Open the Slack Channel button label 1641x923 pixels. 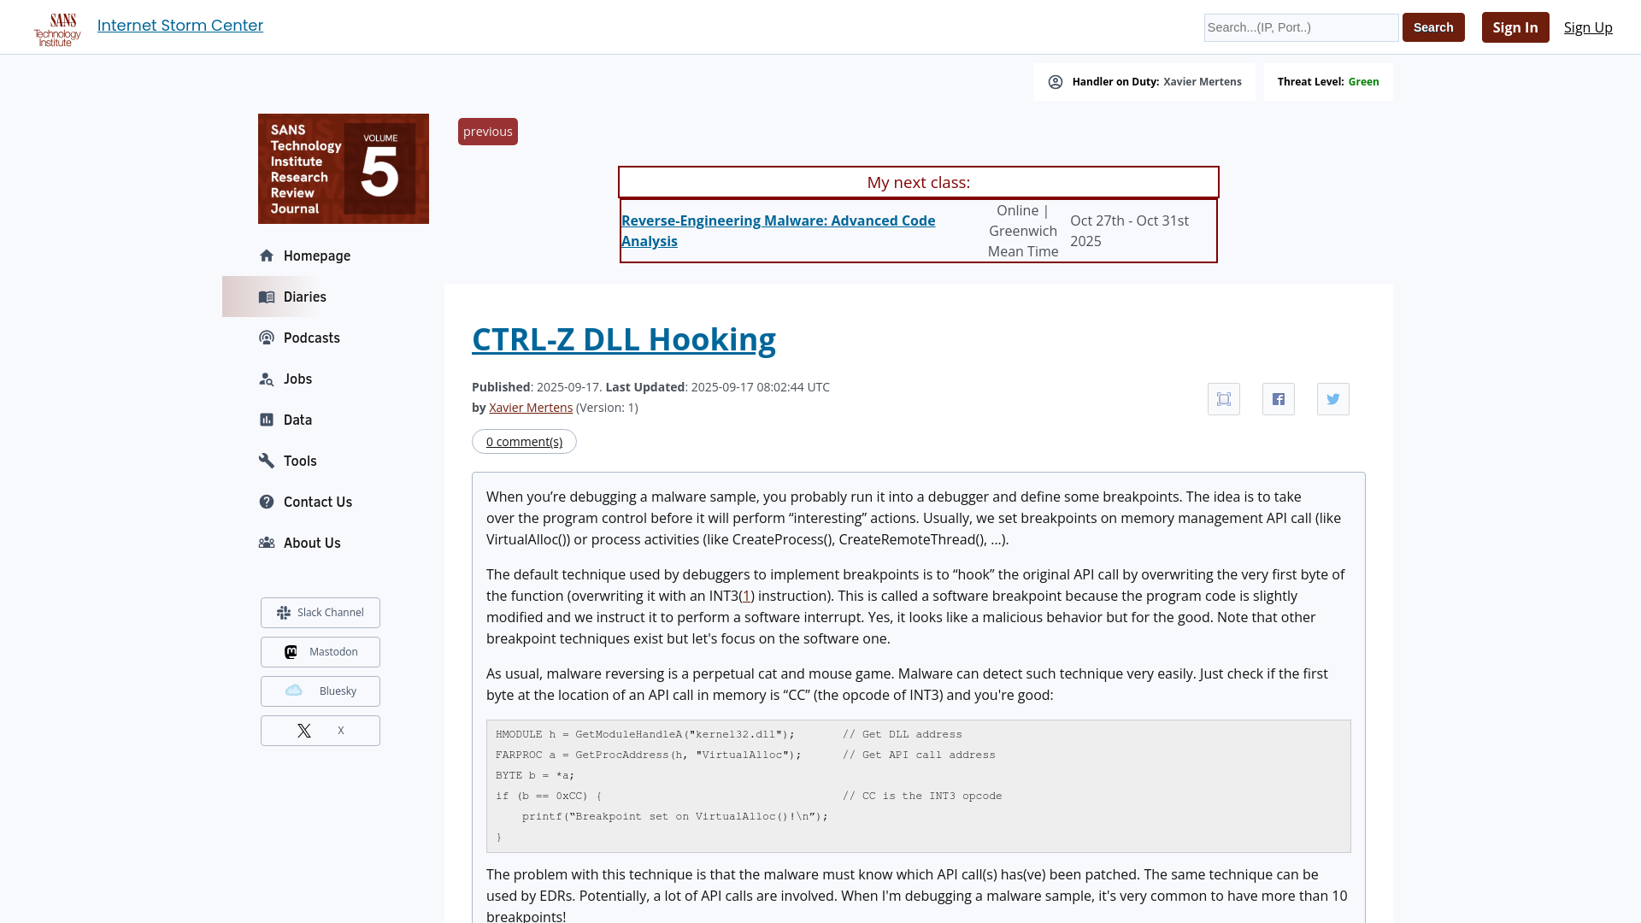coord(331,613)
